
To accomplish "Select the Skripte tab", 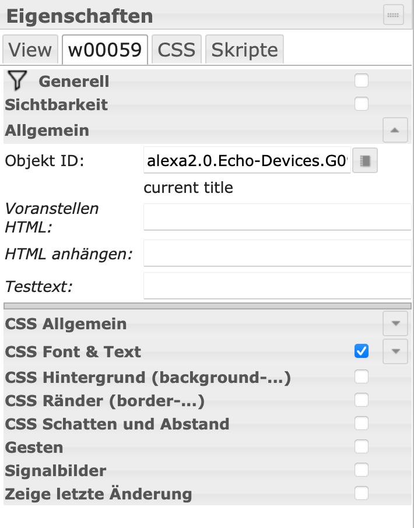I will 244,50.
